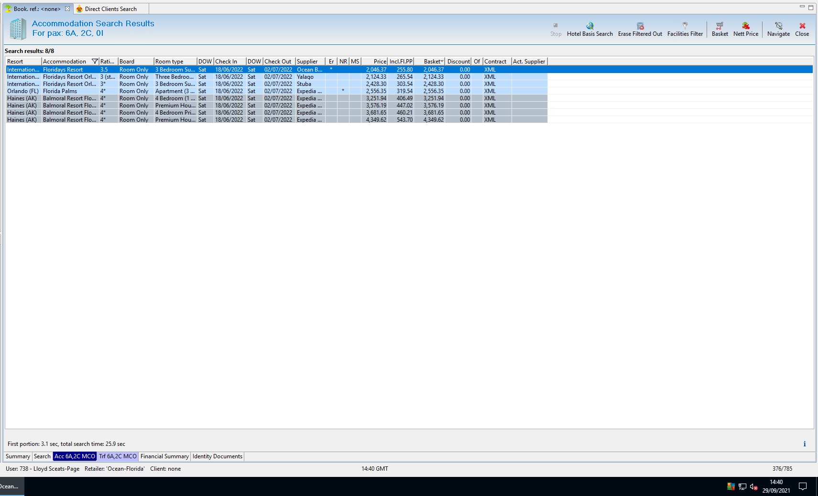Screen dimensions: 818x496
Task: Click the 255.80 Incl.Fl.PP value
Action: click(x=404, y=70)
